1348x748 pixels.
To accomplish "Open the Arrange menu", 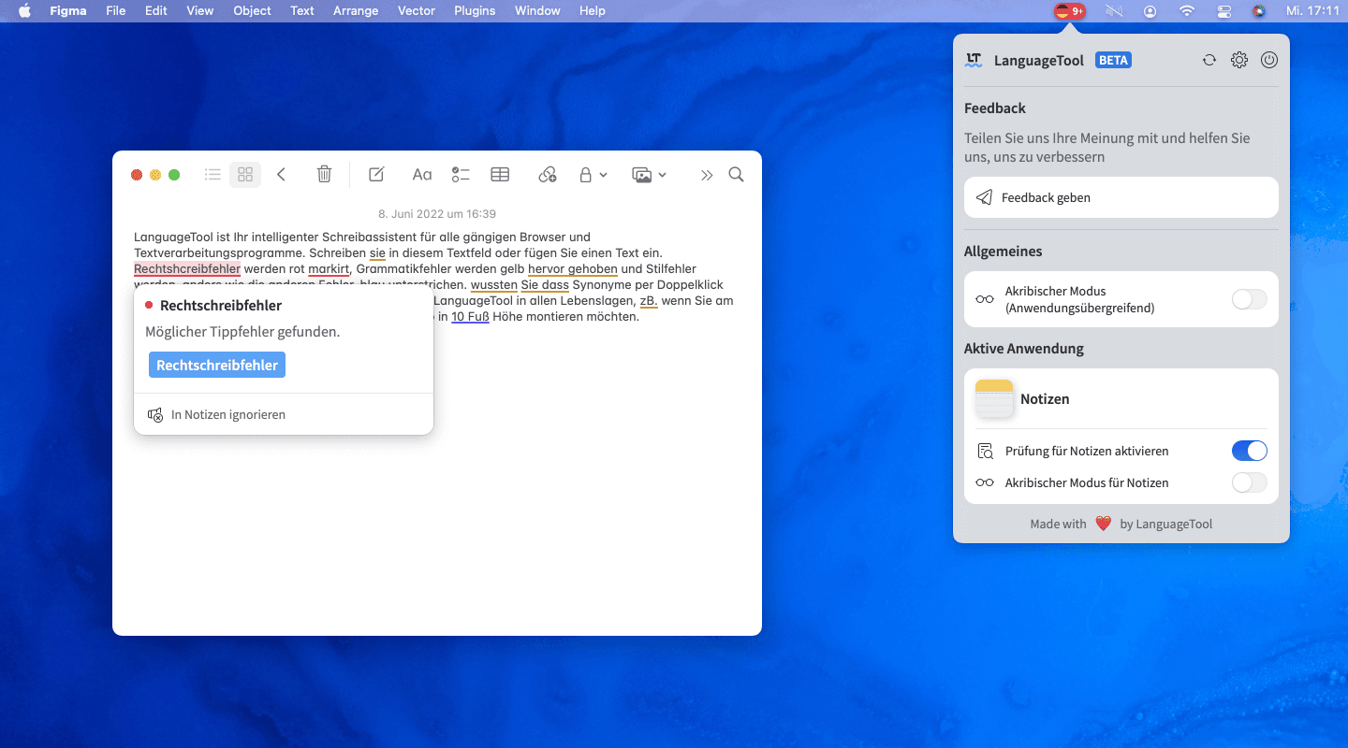I will (356, 11).
